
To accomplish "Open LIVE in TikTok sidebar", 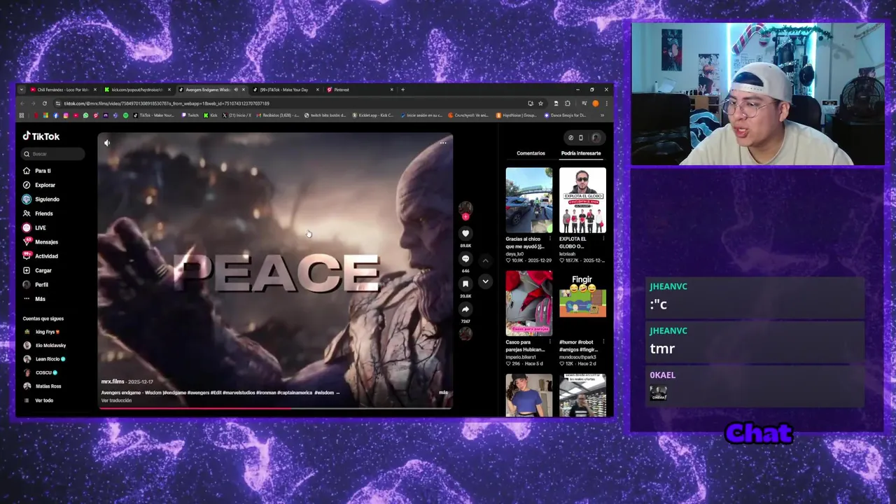I will coord(35,227).
